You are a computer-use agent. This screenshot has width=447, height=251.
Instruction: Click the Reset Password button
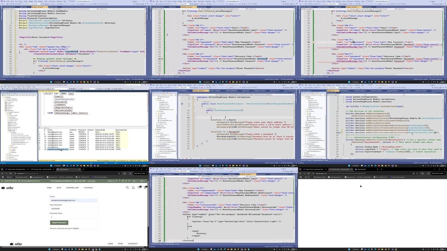point(59,223)
